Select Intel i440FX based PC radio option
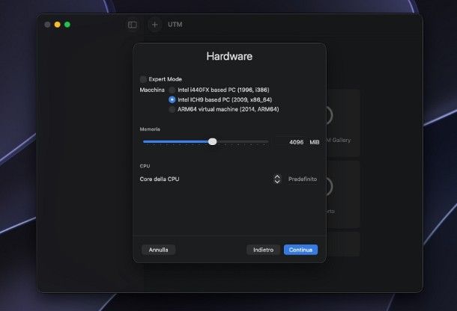The width and height of the screenshot is (457, 311). (x=172, y=90)
